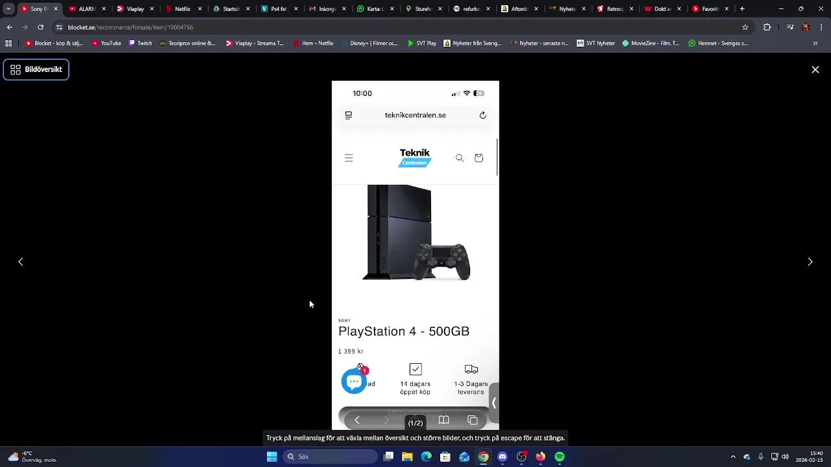Open the Twitch bookmark
This screenshot has width=831, height=467.
pyautogui.click(x=140, y=43)
